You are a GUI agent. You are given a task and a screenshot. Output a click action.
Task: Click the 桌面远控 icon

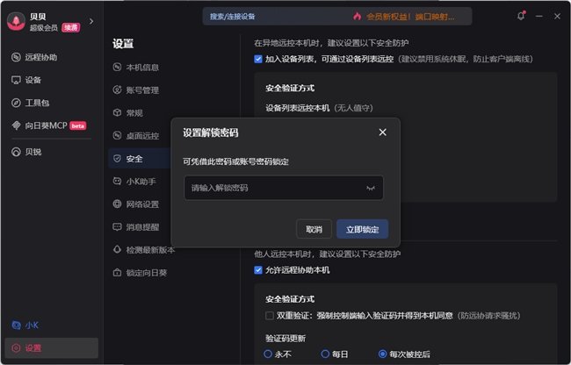click(x=117, y=135)
